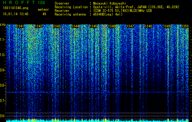192x122 pixels.
Task: Click the HROFFT 1.0.0 title text
Action: [x=24, y=2]
